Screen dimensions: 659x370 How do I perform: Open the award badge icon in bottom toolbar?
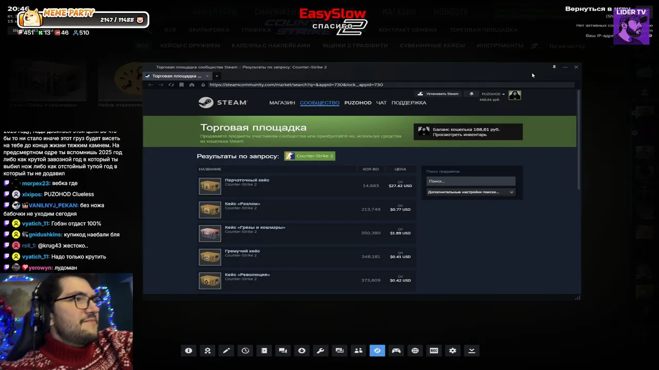click(x=207, y=350)
